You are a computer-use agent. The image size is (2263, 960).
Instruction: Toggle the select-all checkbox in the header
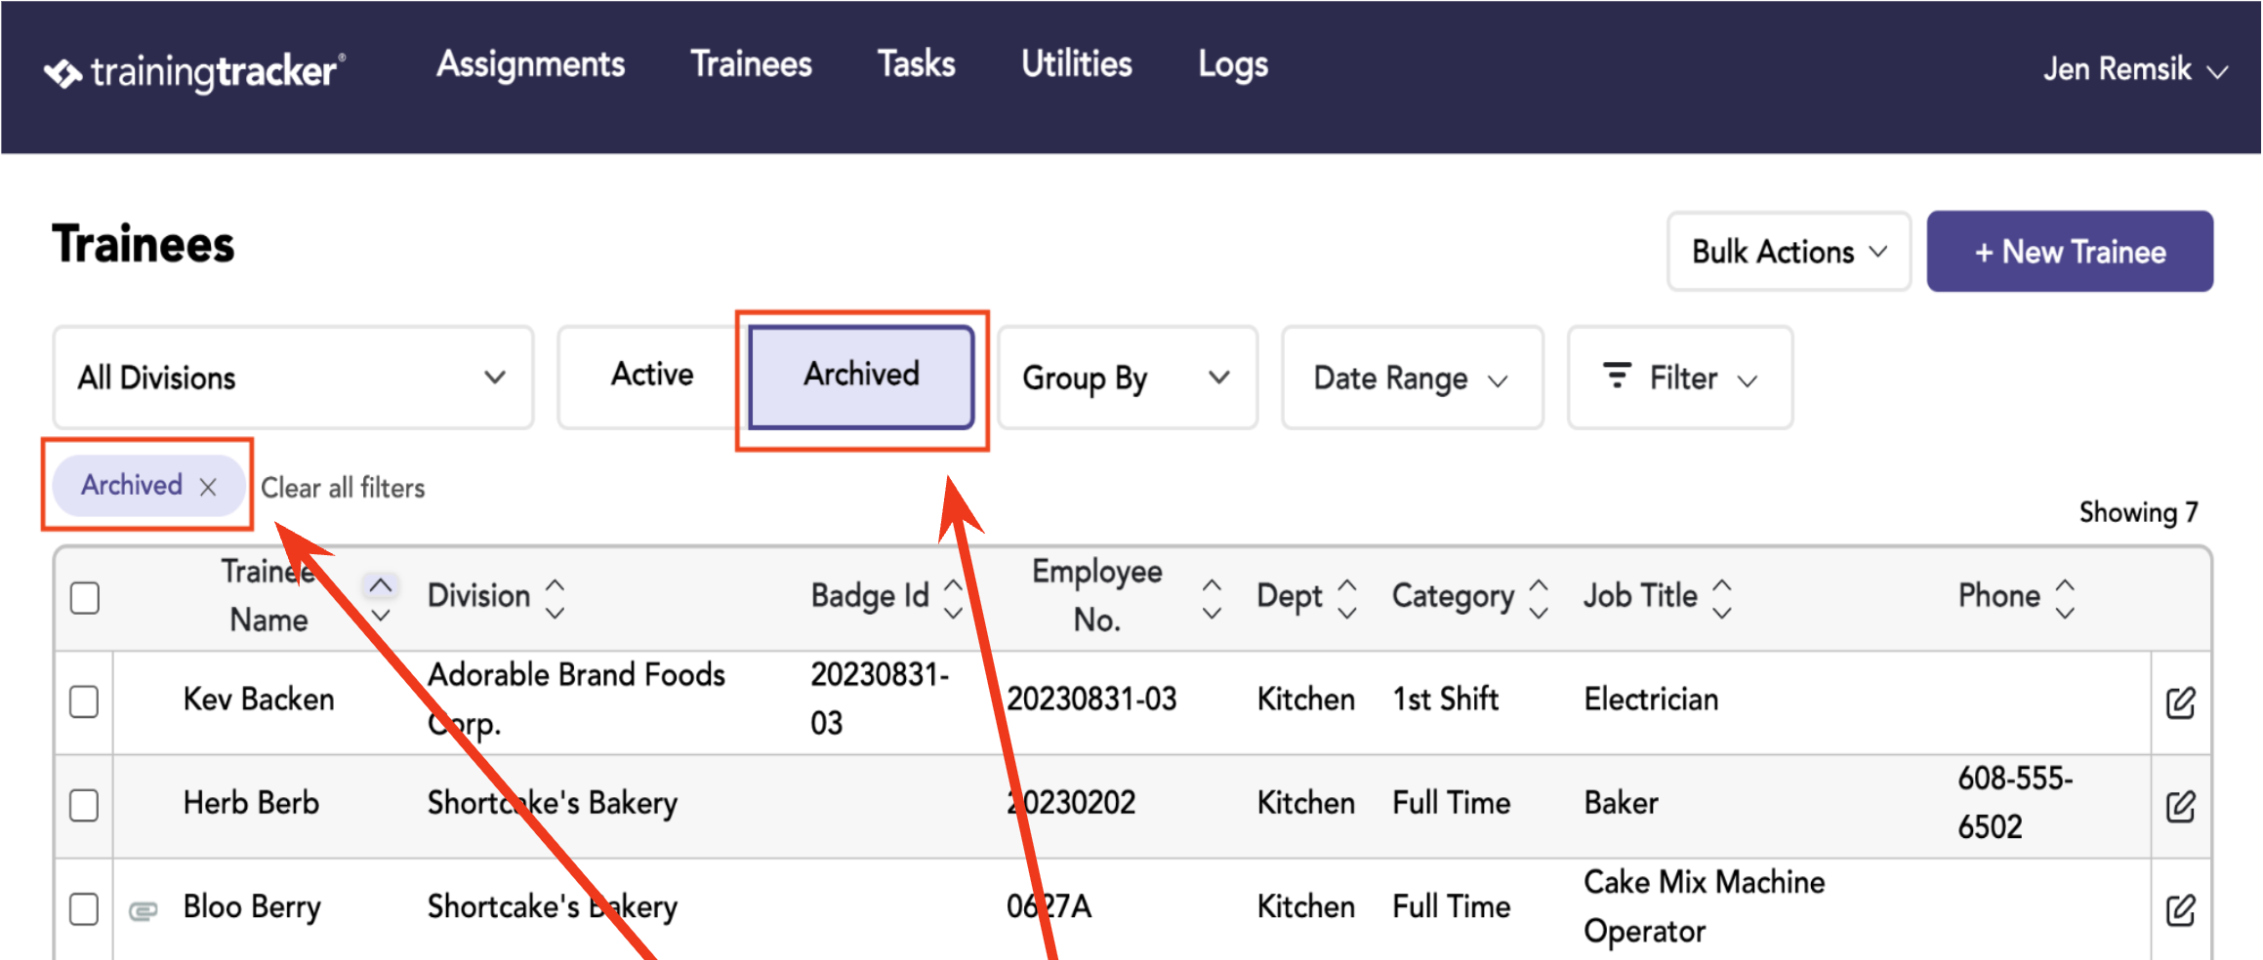pos(85,598)
